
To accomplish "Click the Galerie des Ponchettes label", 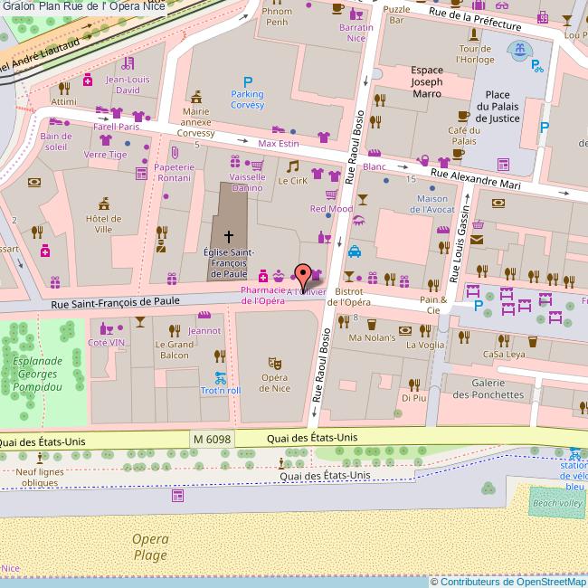I will 488,388.
